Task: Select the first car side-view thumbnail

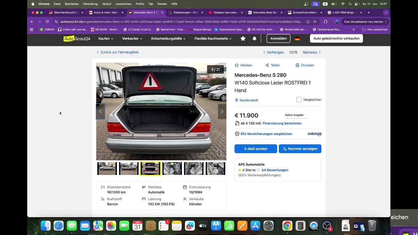Action: click(107, 168)
